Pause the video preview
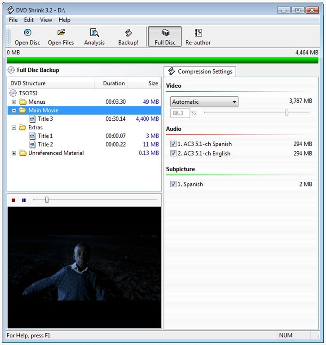Viewport: 326px width, 345px height. (24, 200)
